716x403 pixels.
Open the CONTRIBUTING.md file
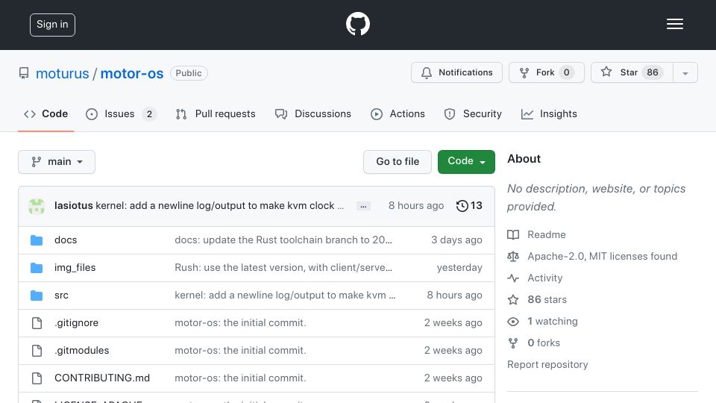pos(102,378)
